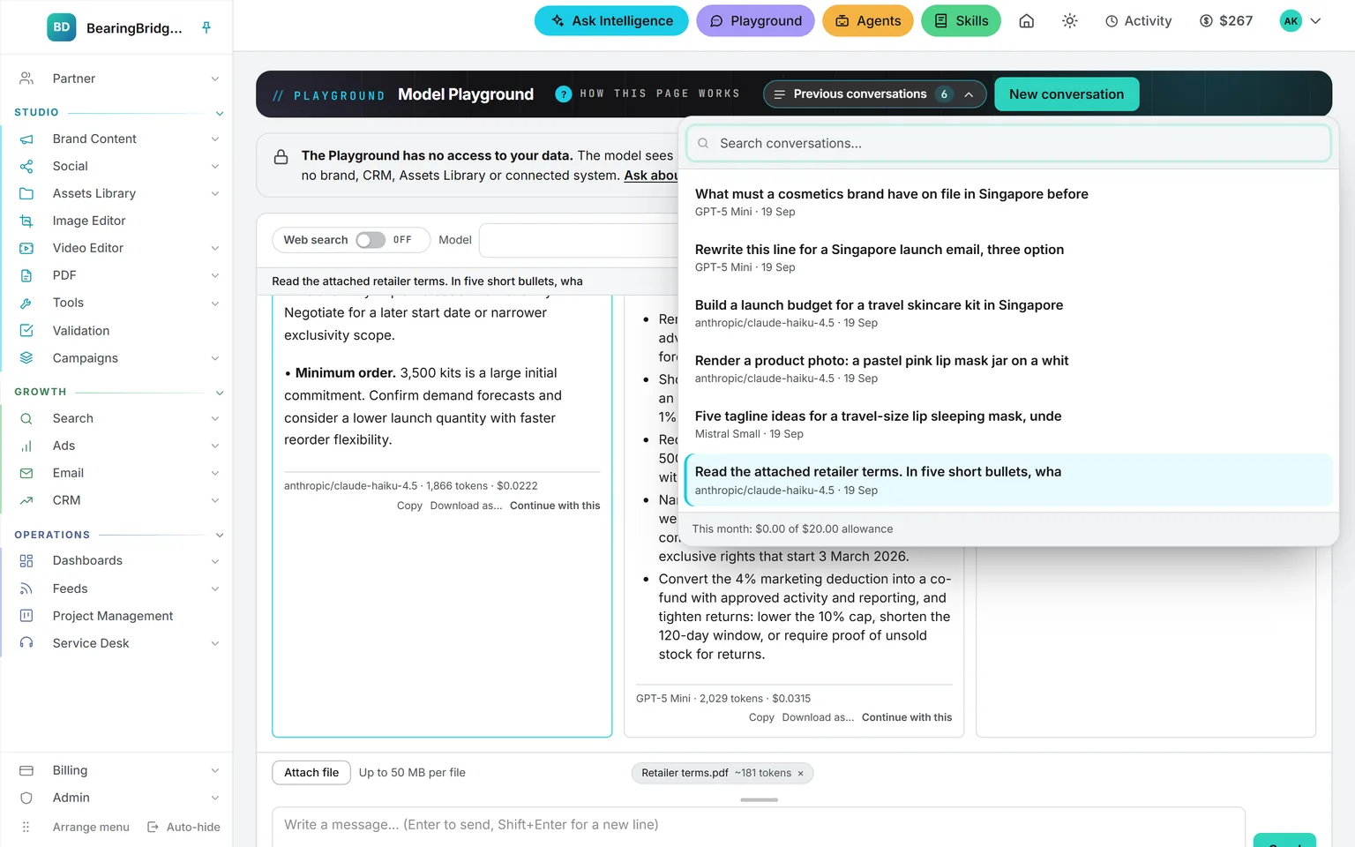Screen dimensions: 1355x847
Task: Expand the Partner menu chevron
Action: pos(215,79)
